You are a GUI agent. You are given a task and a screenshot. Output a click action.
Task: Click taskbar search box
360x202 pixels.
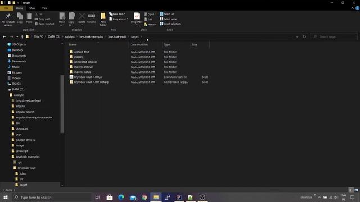pos(52,197)
